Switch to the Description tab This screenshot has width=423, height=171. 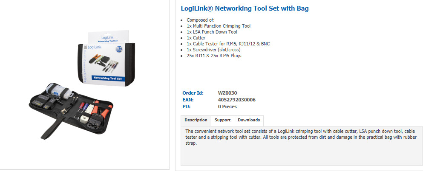(196, 120)
